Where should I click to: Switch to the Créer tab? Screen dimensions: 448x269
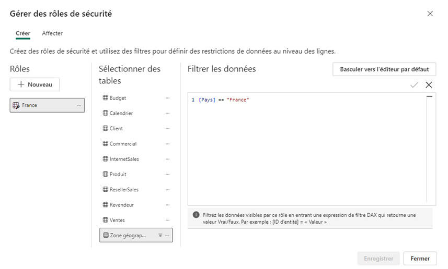click(23, 33)
